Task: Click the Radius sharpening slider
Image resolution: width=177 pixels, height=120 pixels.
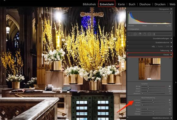Action: pos(153,89)
